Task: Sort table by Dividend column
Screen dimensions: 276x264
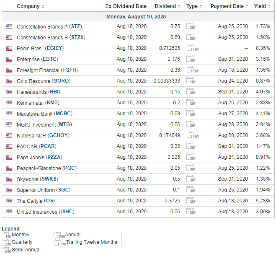Action: tap(167, 6)
